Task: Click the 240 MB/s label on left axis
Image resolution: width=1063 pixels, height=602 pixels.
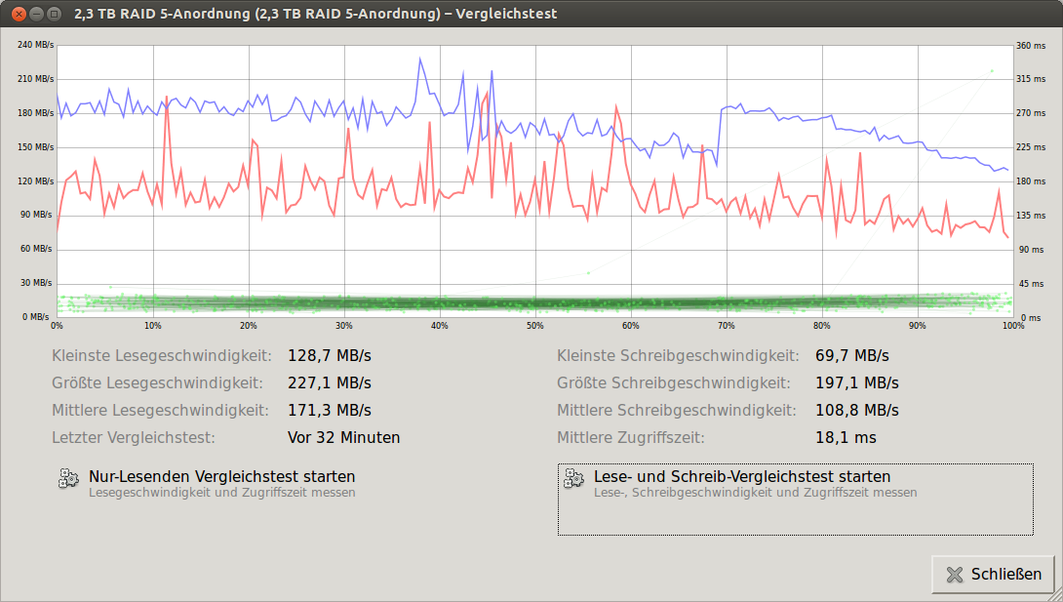Action: [x=36, y=45]
